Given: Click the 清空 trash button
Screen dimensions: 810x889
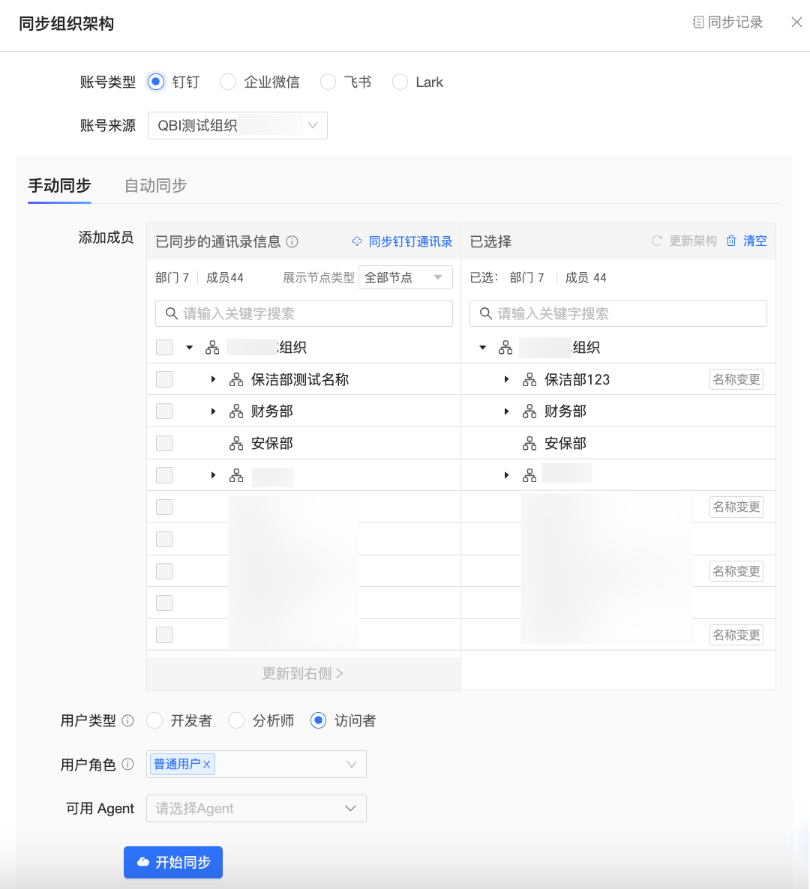Looking at the screenshot, I should pos(746,241).
